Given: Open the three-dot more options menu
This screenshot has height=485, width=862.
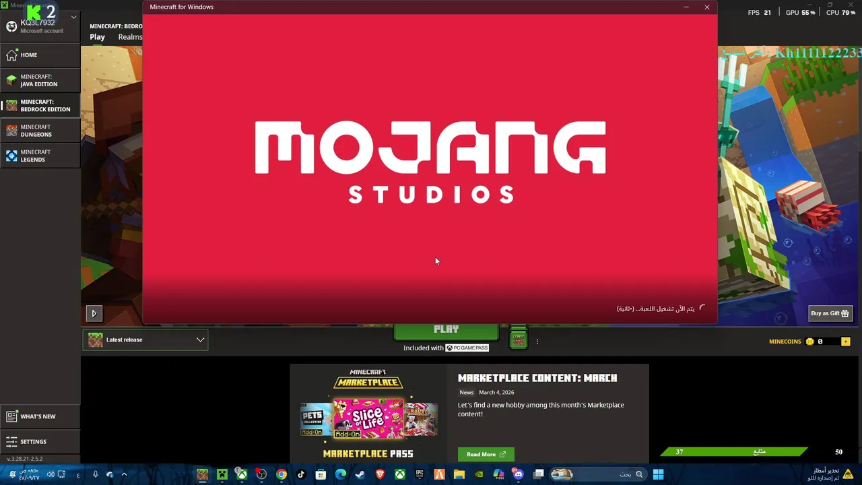Looking at the screenshot, I should 537,342.
